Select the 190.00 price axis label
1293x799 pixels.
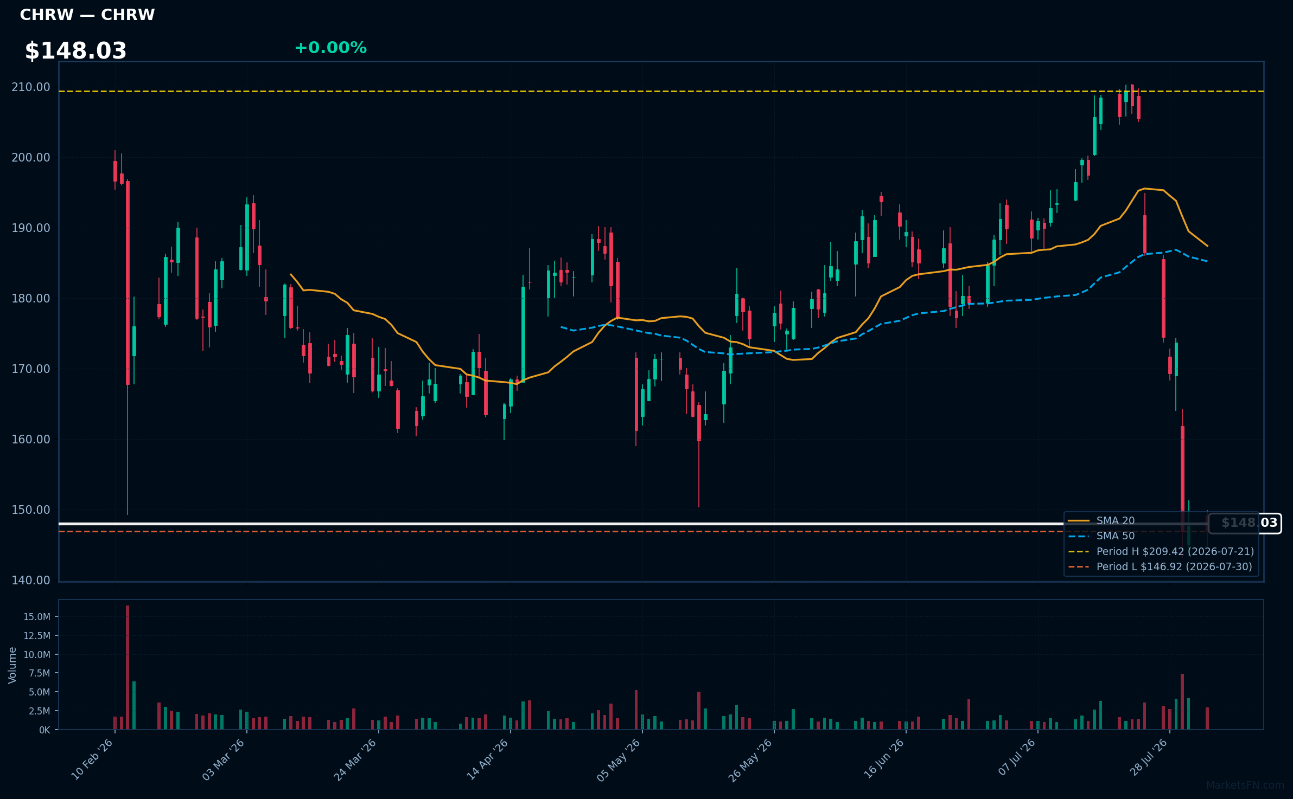tap(31, 228)
